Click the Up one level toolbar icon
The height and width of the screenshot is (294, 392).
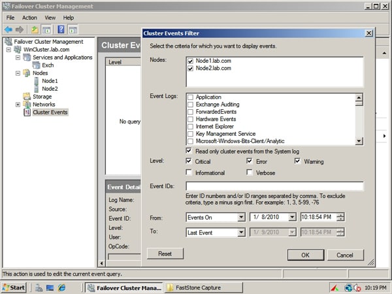pos(35,30)
